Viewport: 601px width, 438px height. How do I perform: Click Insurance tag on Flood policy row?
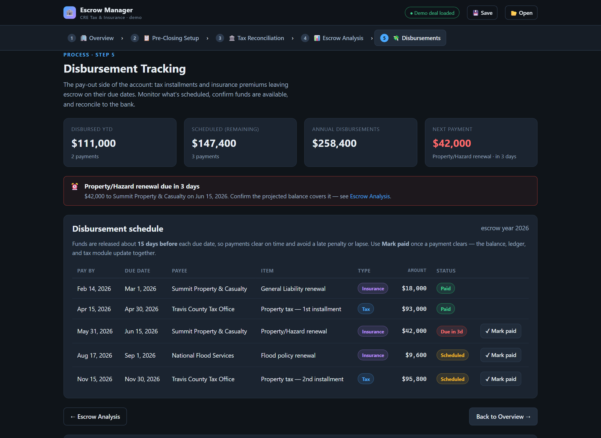(x=373, y=355)
